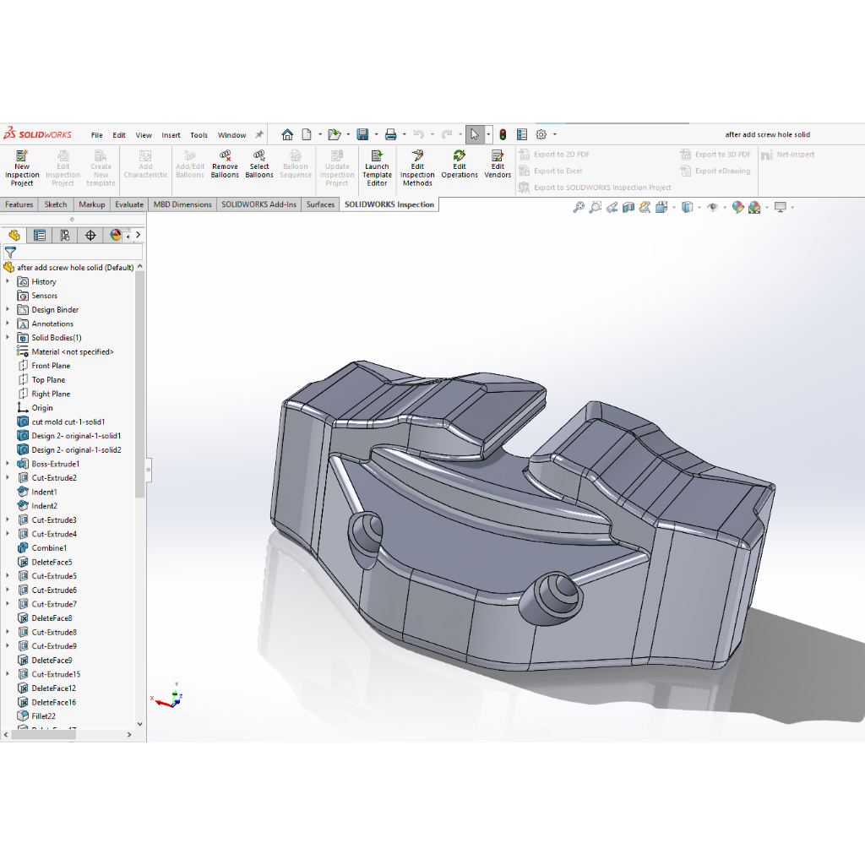Click Edit Vendors icon
This screenshot has width=865, height=865.
tap(497, 165)
